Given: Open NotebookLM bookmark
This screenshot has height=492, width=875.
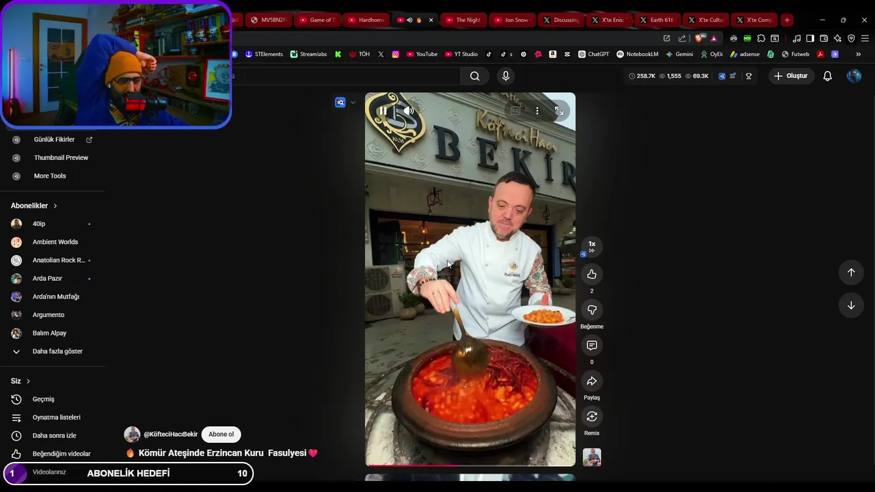Looking at the screenshot, I should pyautogui.click(x=637, y=54).
